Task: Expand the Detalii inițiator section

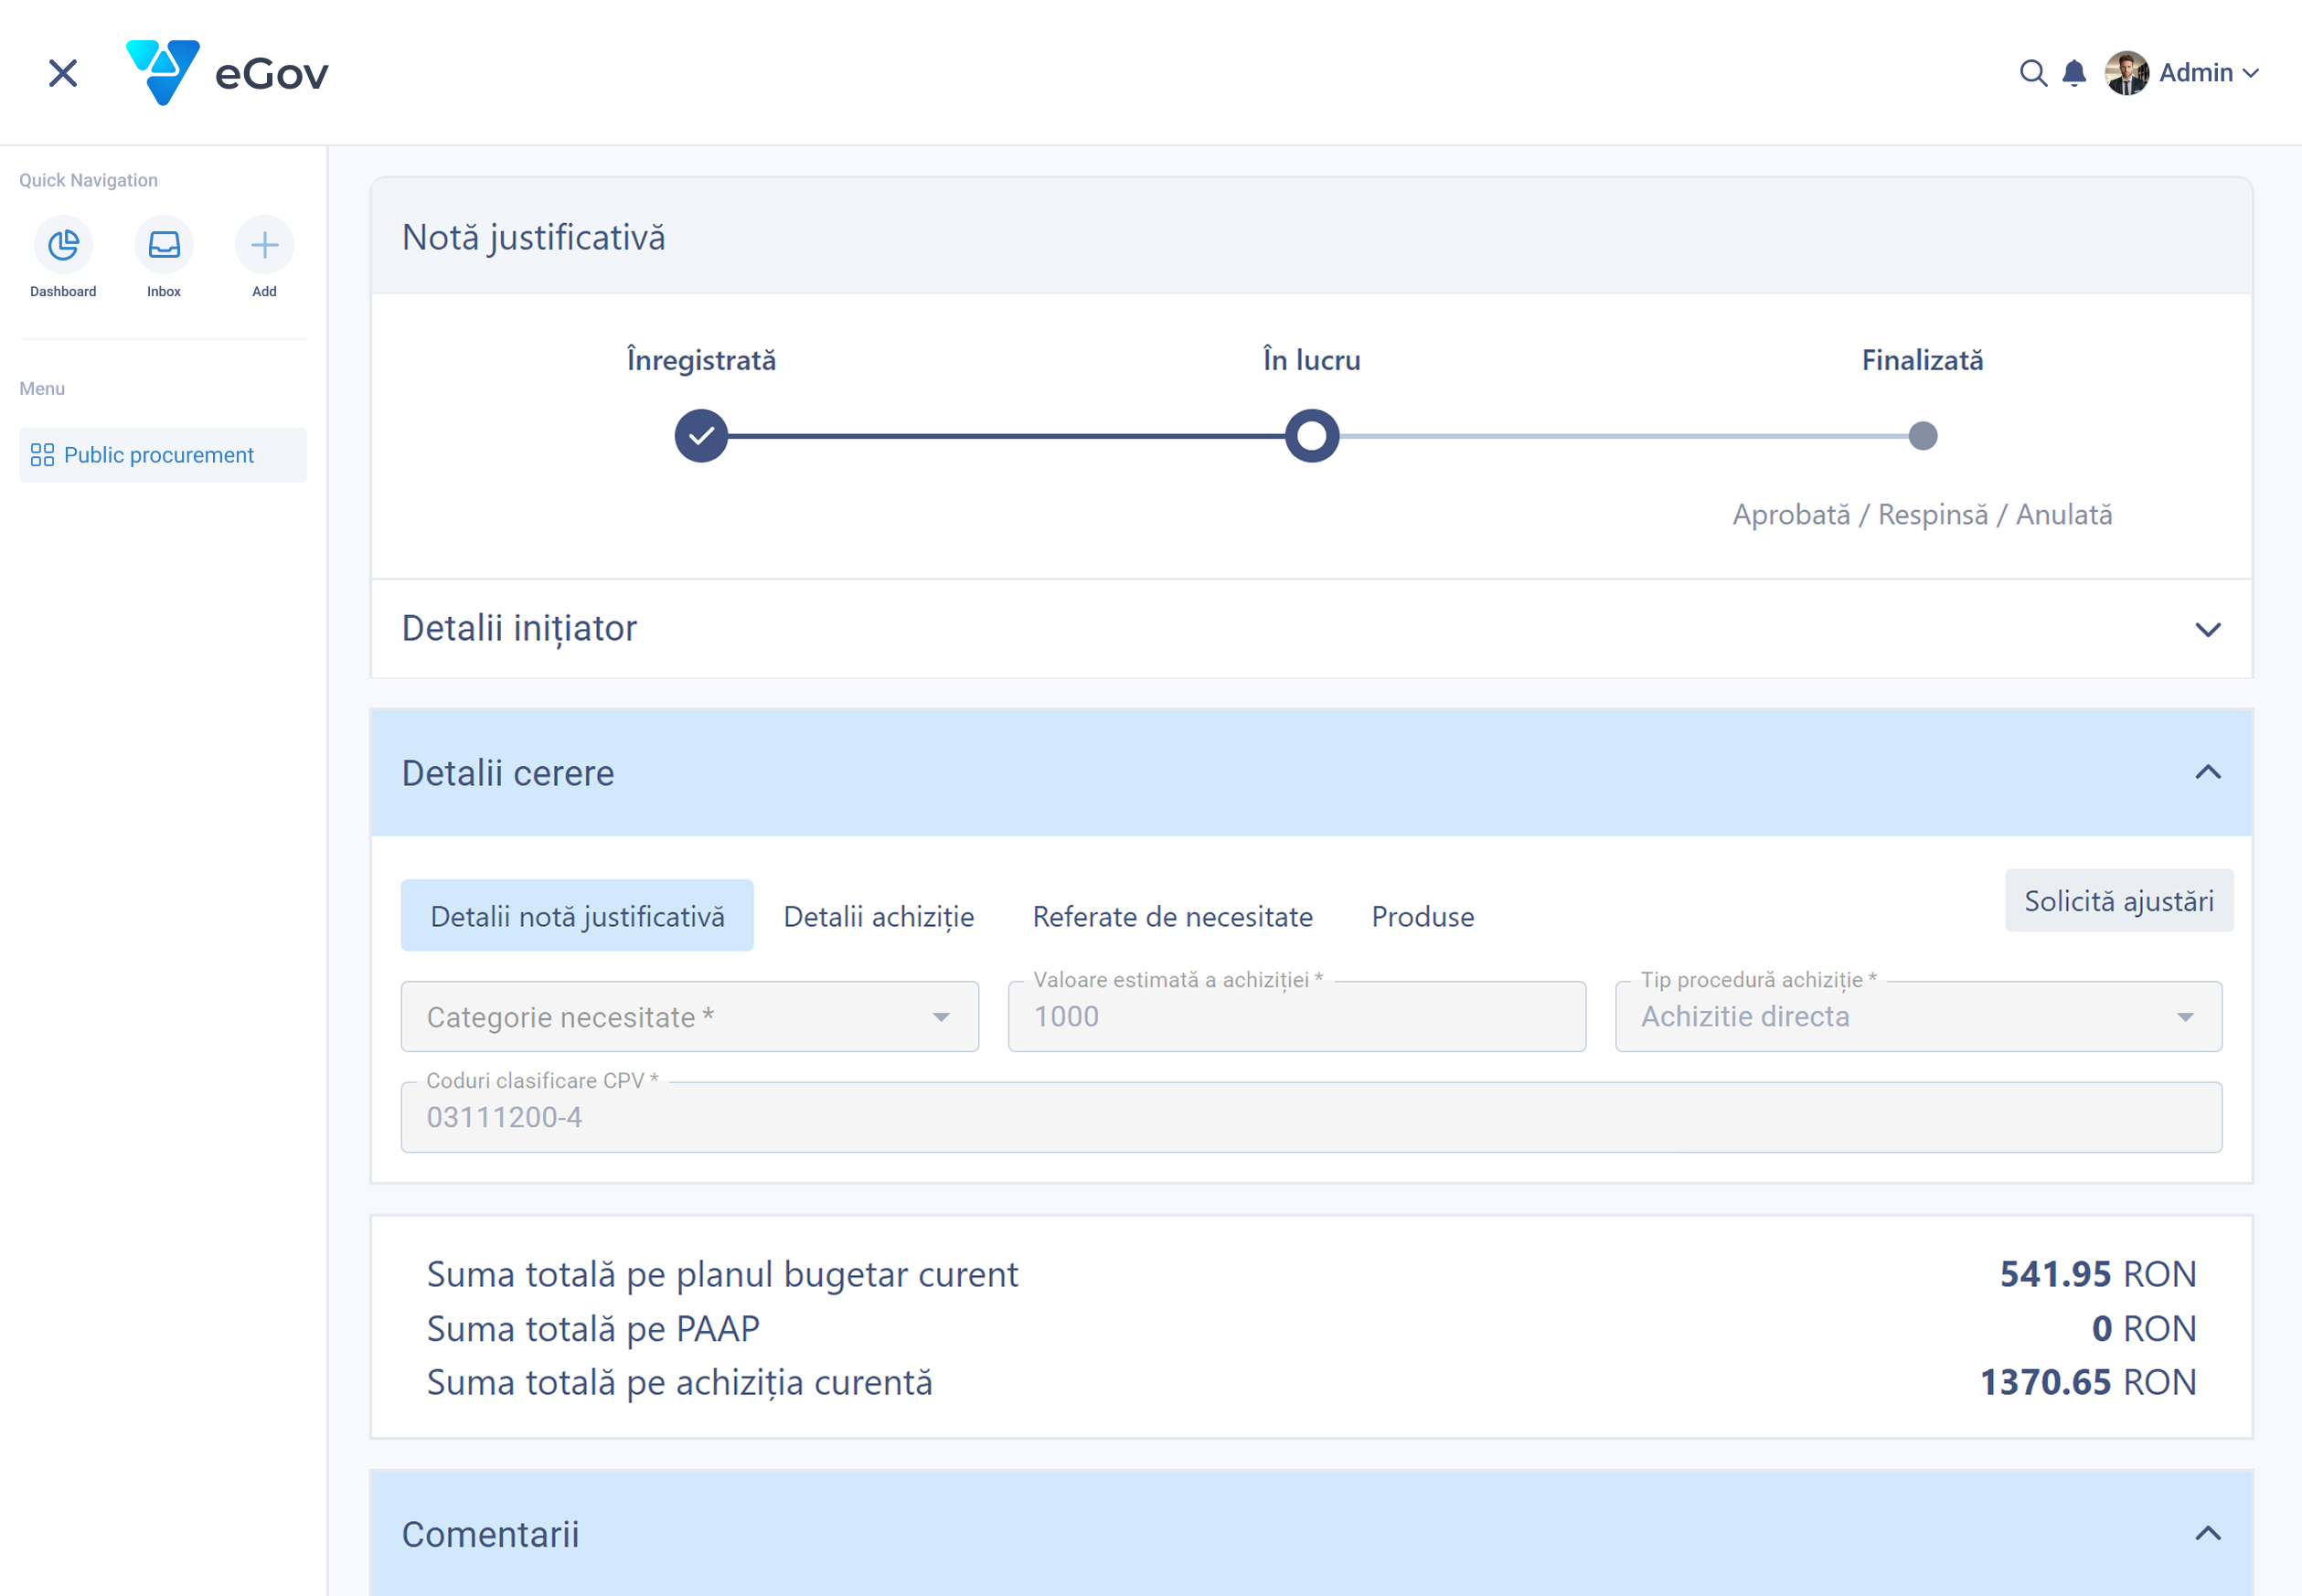Action: coord(2207,629)
